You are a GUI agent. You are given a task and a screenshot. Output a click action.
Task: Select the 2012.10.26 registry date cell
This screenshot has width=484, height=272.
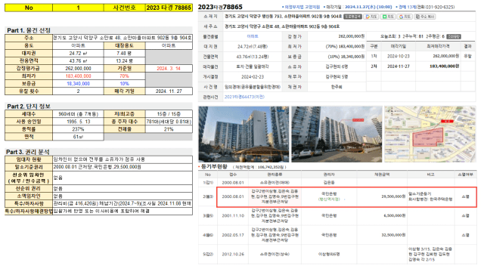pos(233,255)
